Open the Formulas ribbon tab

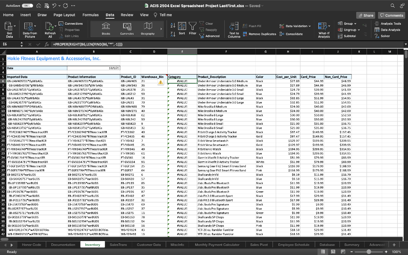click(90, 15)
